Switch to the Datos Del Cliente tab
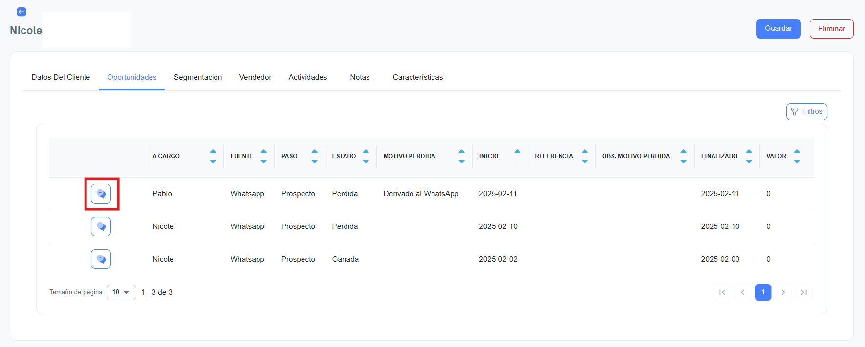Screen dimensions: 865x347 click(61, 77)
